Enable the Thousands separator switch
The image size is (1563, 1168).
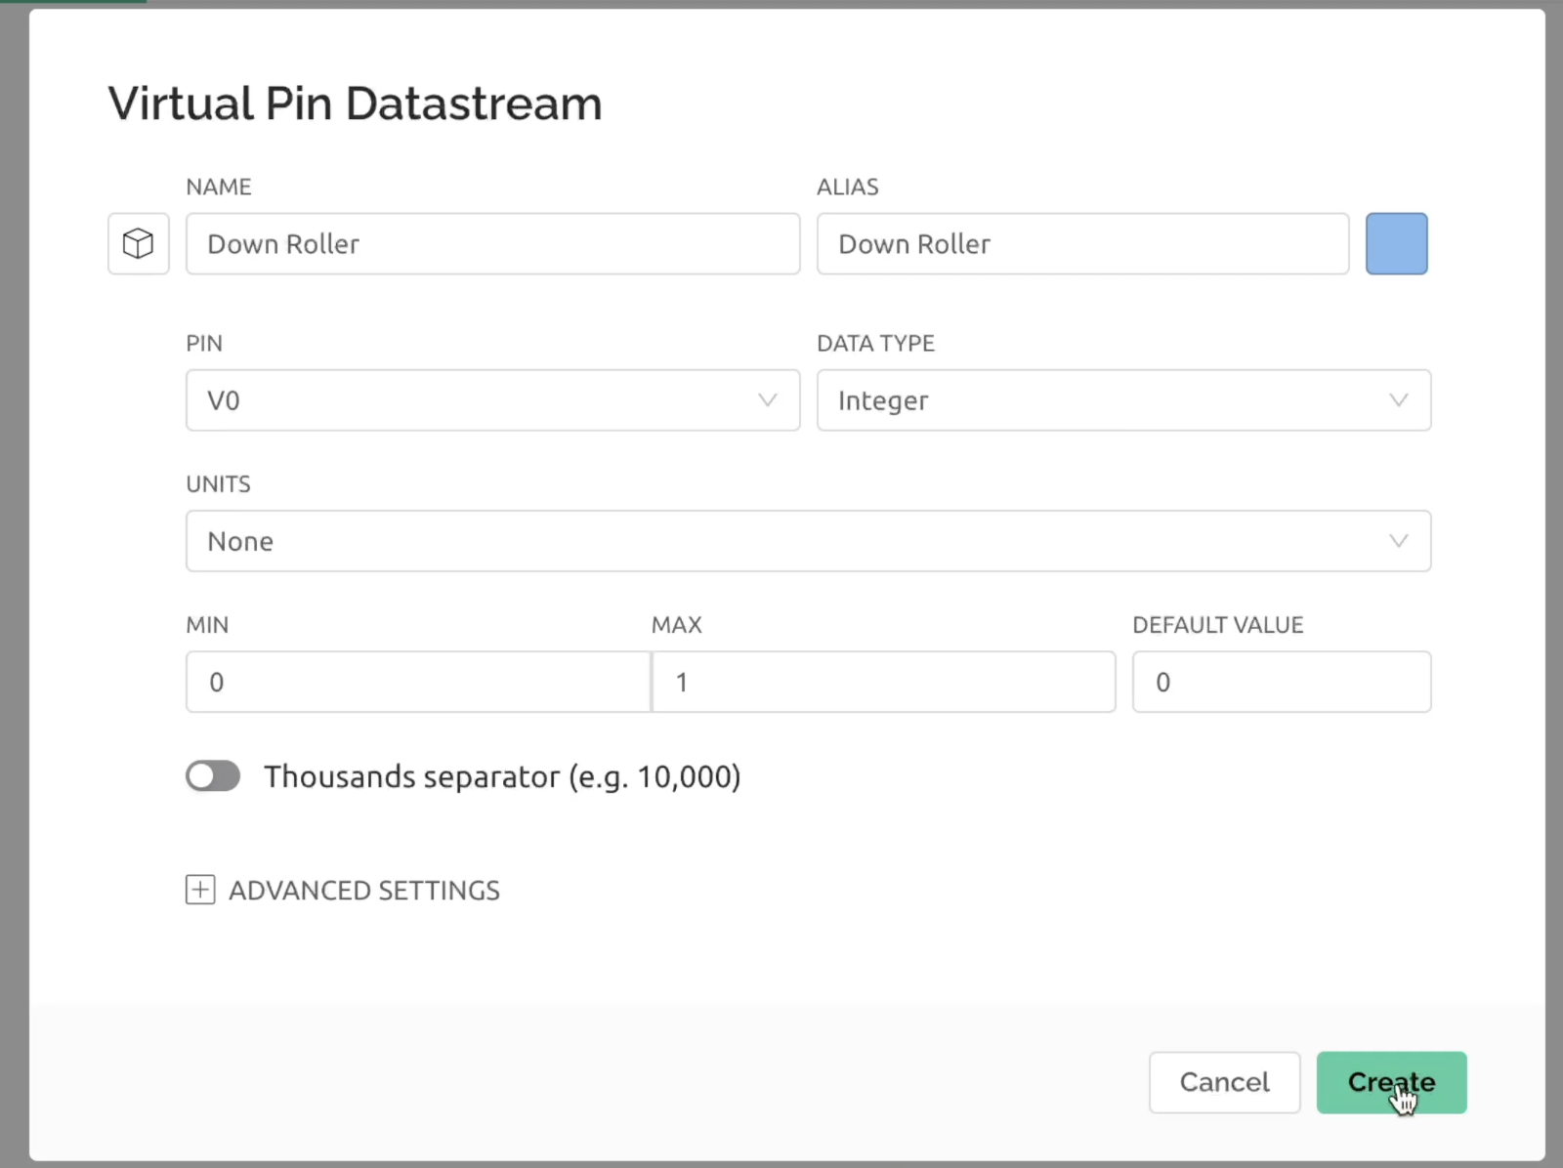213,776
